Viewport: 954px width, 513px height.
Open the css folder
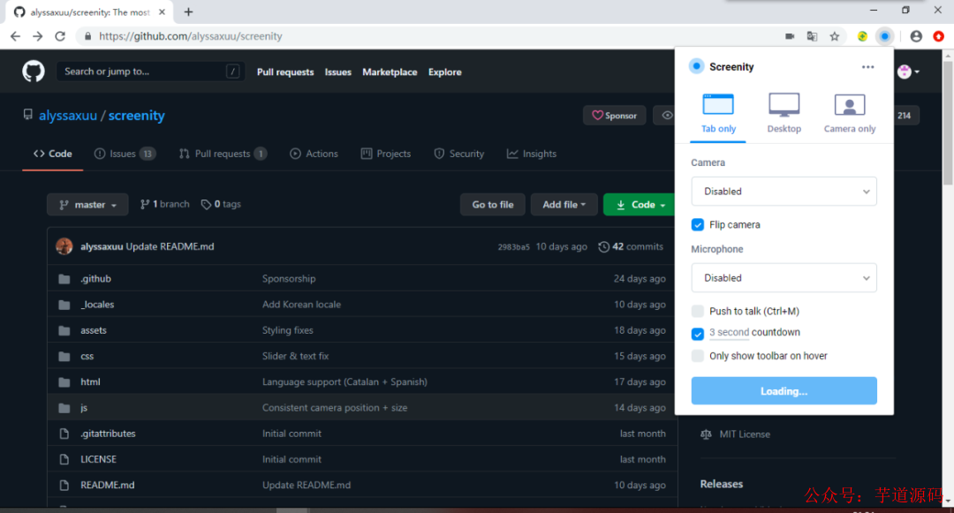(87, 356)
